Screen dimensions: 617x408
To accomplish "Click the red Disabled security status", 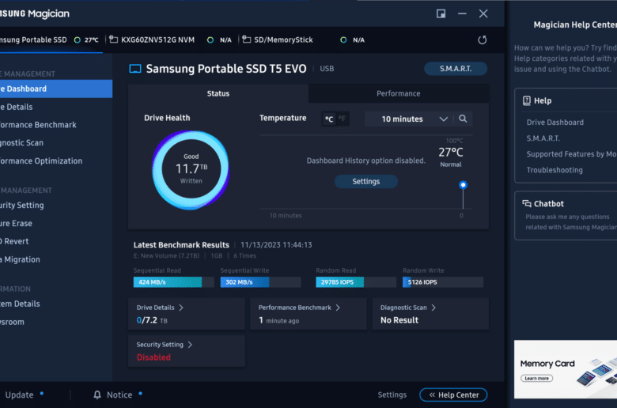I will point(153,357).
